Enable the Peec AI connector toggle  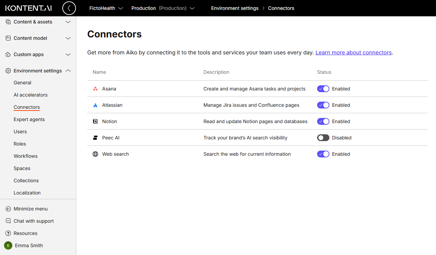[x=323, y=138]
